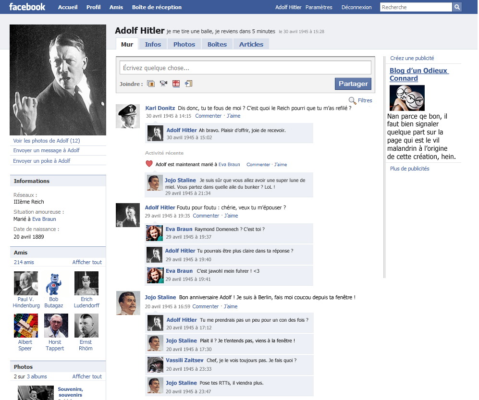479x400 pixels.
Task: Click the Karl Donitz post avatar
Action: [x=128, y=116]
